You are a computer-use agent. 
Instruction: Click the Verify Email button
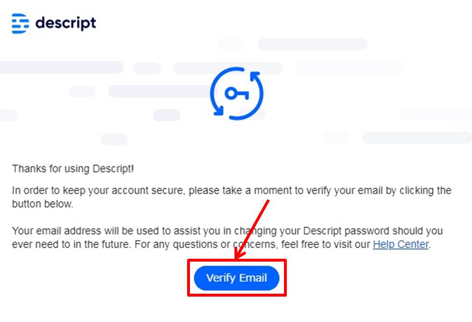[x=236, y=278]
